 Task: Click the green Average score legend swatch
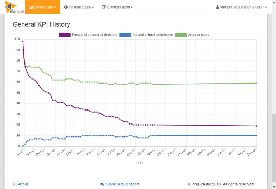181,35
